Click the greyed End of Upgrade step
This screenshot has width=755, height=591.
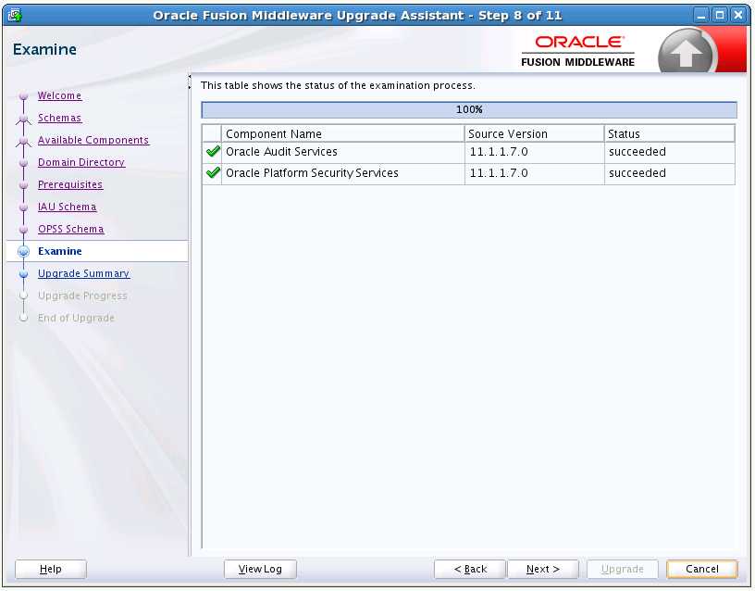point(76,318)
